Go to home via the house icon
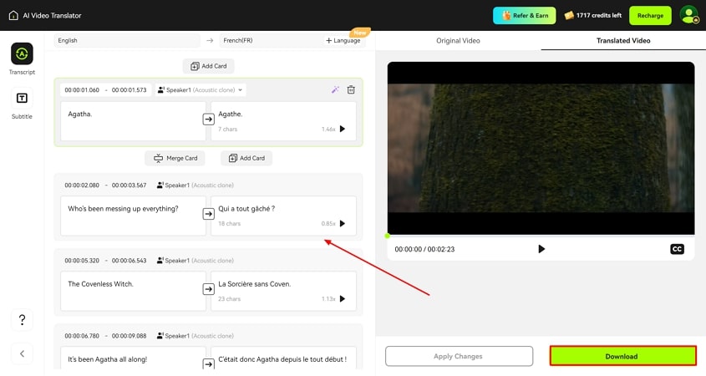 (13, 15)
